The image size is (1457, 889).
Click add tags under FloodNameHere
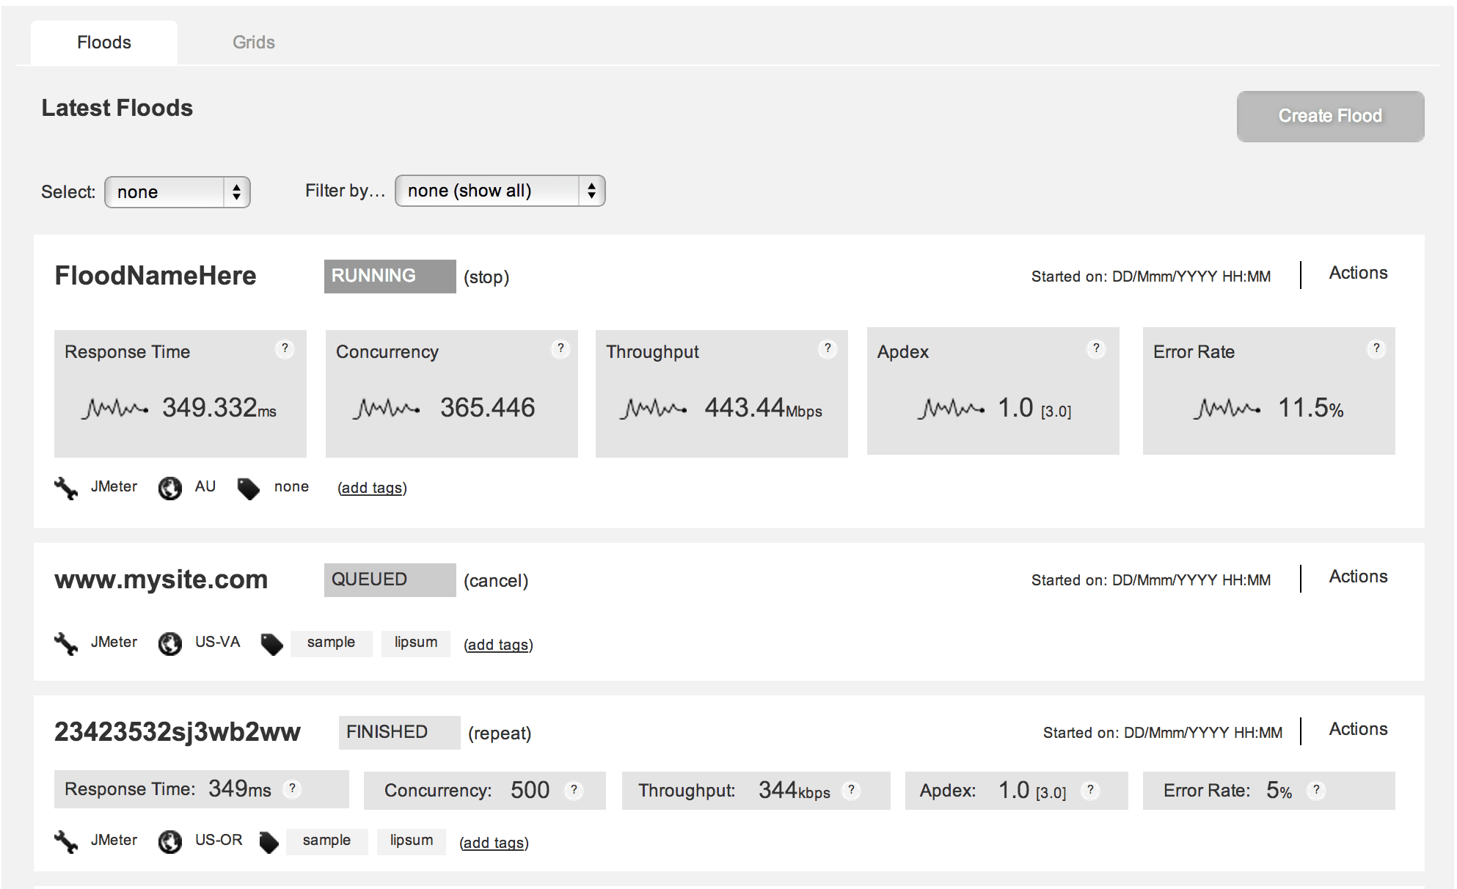pos(372,488)
